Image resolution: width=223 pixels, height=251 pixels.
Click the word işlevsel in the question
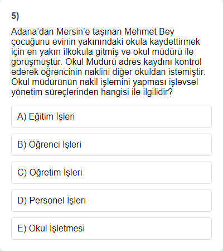click(183, 82)
